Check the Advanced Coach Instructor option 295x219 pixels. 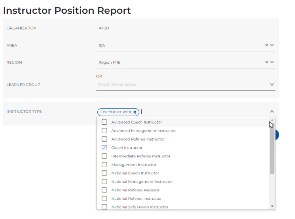tap(104, 122)
